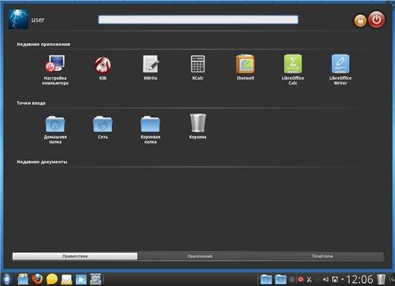Image resolution: width=395 pixels, height=286 pixels.
Task: Launch the K3b disc burner
Action: pyautogui.click(x=103, y=68)
